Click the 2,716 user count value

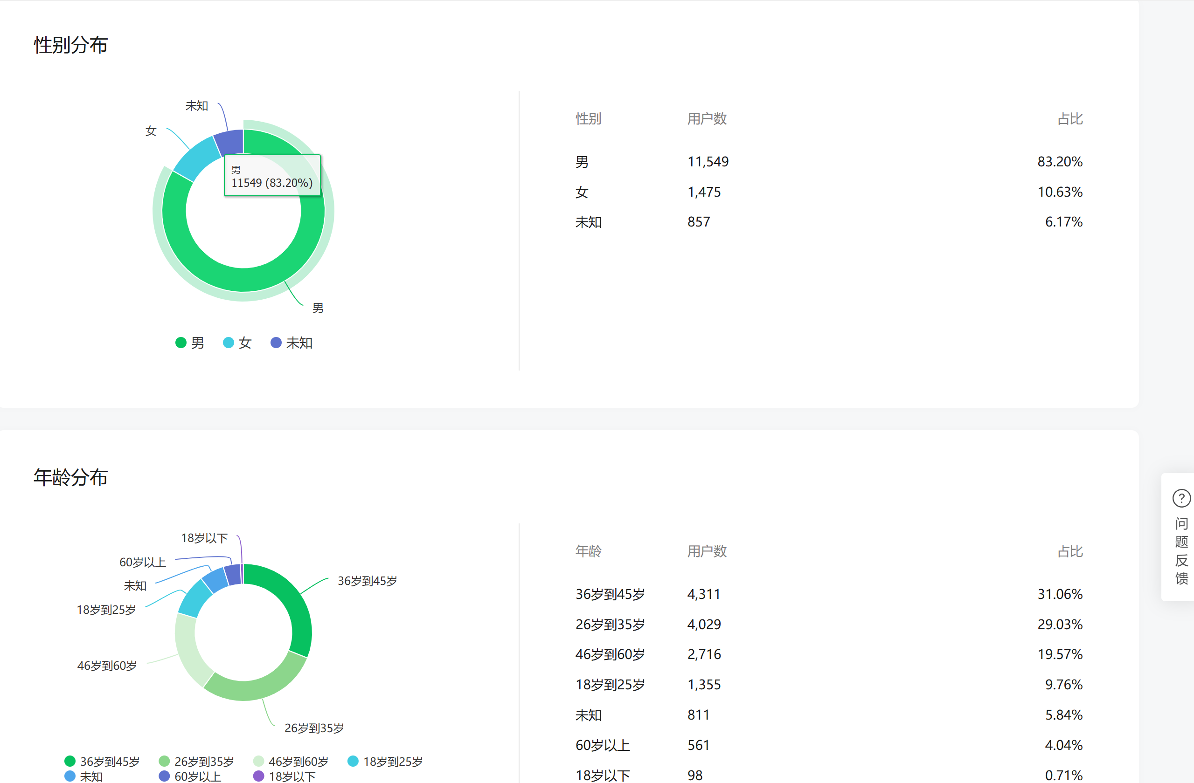click(704, 655)
